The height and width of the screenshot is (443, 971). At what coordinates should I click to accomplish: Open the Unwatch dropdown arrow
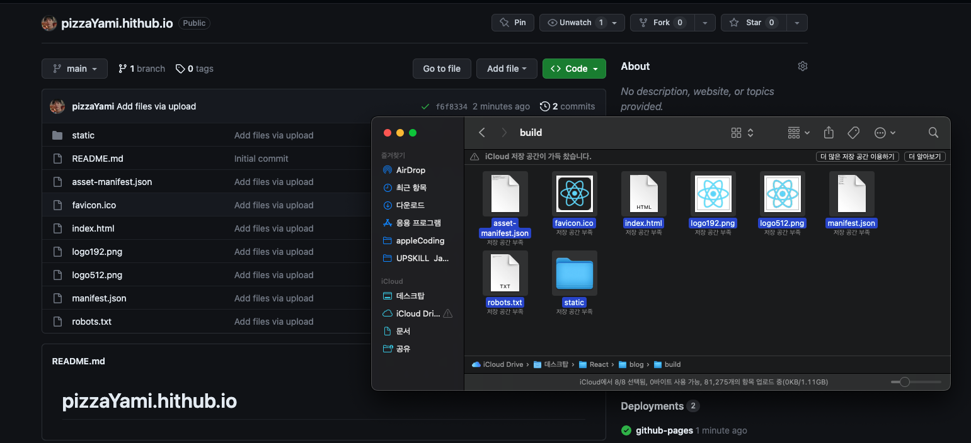point(614,23)
